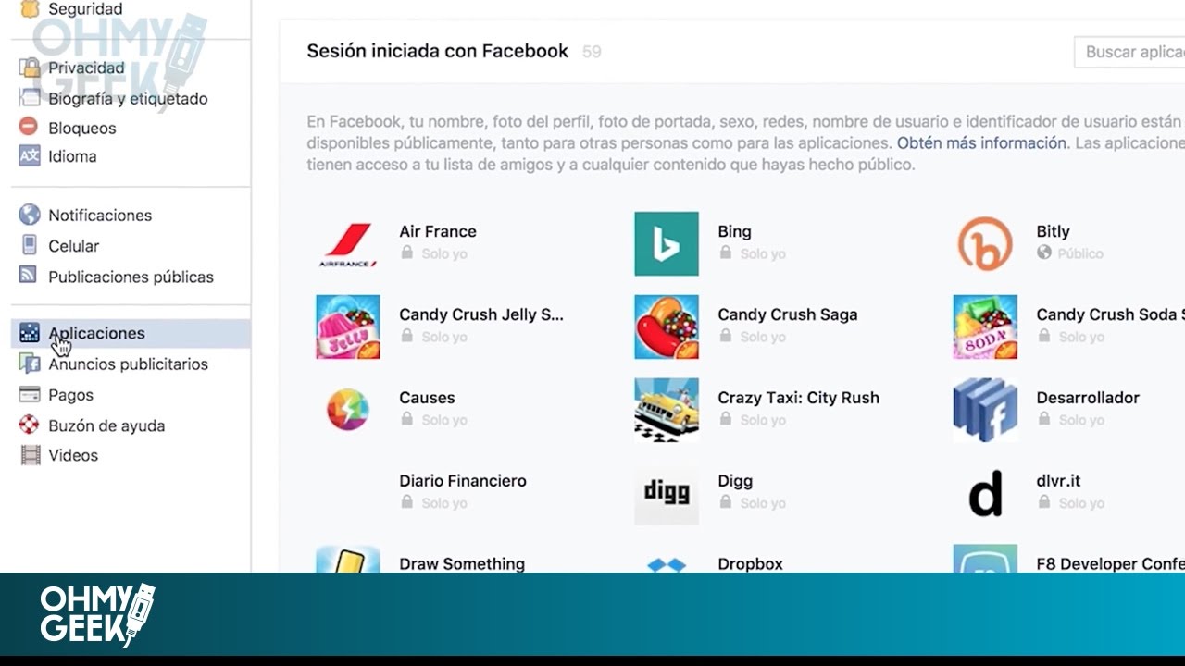
Task: Select the Celular menu item
Action: coord(73,246)
